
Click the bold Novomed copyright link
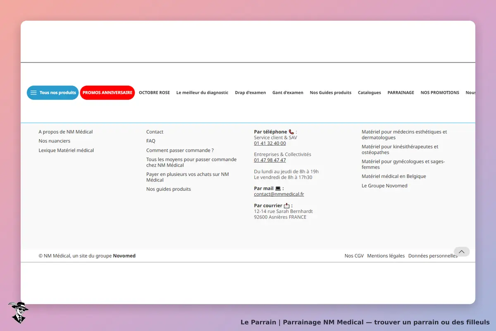click(124, 256)
